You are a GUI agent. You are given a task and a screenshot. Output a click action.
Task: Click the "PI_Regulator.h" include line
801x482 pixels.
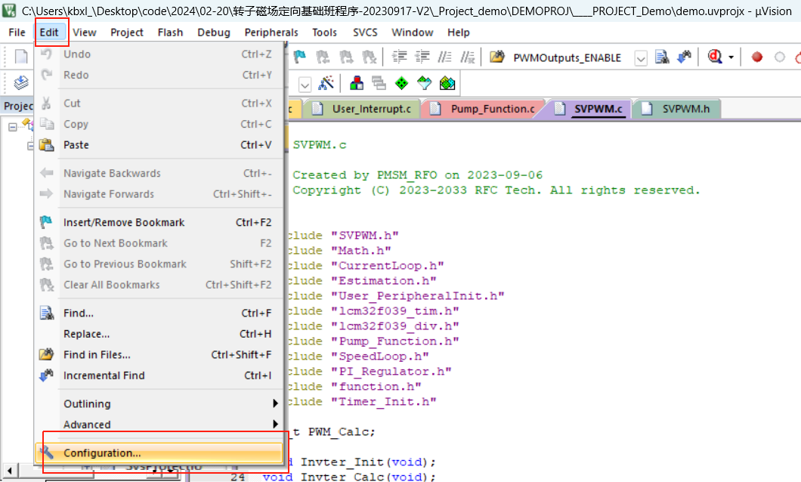(370, 371)
